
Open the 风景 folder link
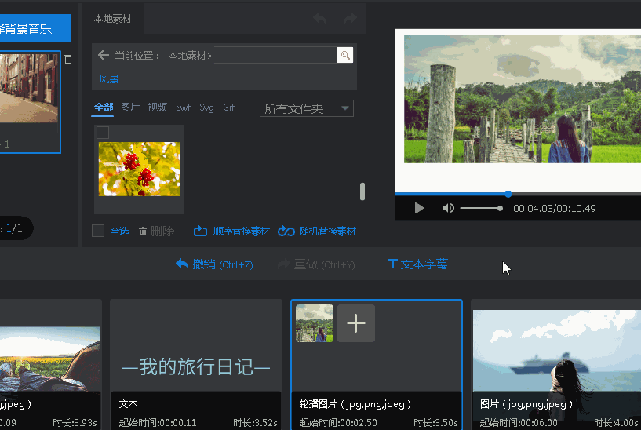(109, 79)
